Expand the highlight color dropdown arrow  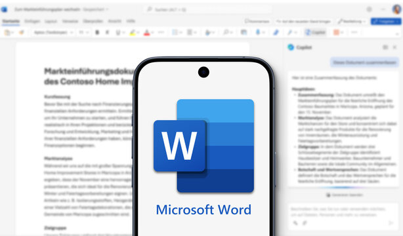[138, 33]
